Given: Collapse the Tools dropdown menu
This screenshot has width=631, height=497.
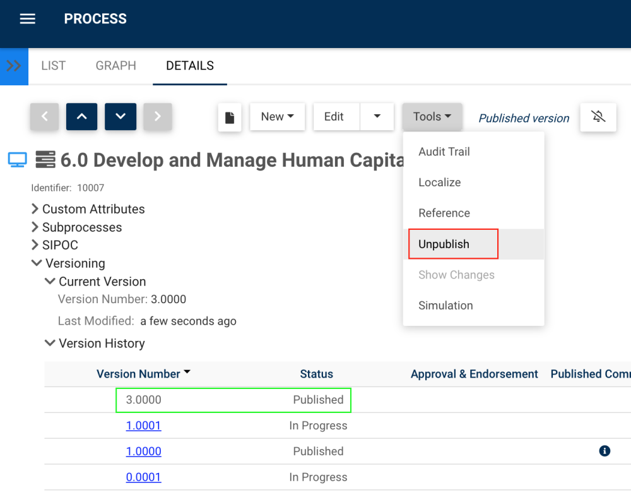Looking at the screenshot, I should 432,117.
